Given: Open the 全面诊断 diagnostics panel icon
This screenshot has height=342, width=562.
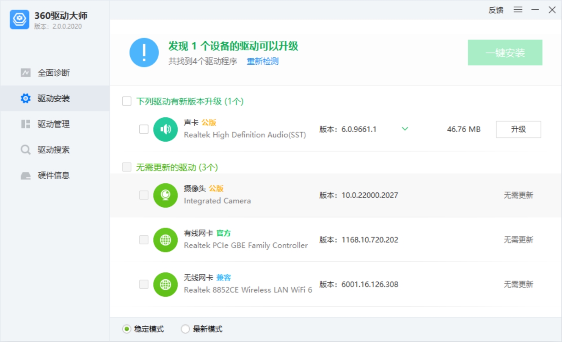Looking at the screenshot, I should click(25, 72).
